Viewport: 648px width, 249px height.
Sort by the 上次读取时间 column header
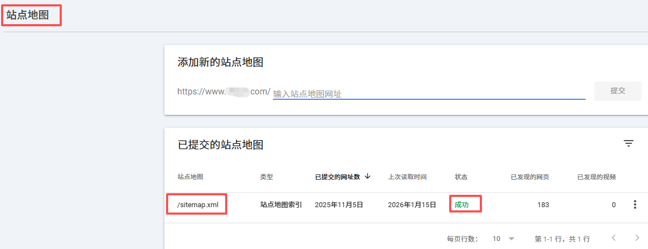(x=407, y=177)
